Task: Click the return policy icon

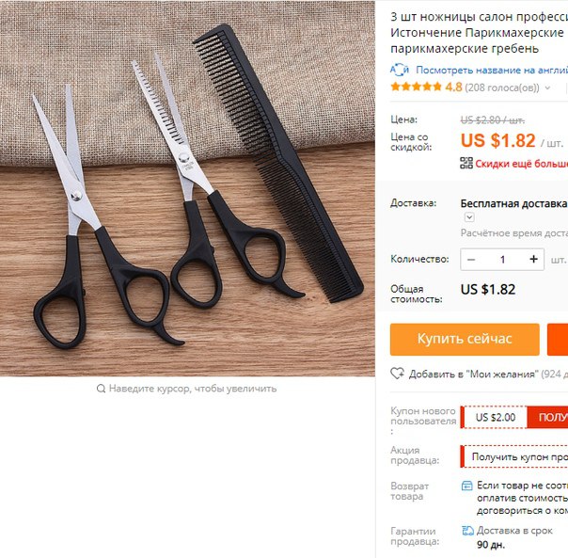Action: pos(467,486)
